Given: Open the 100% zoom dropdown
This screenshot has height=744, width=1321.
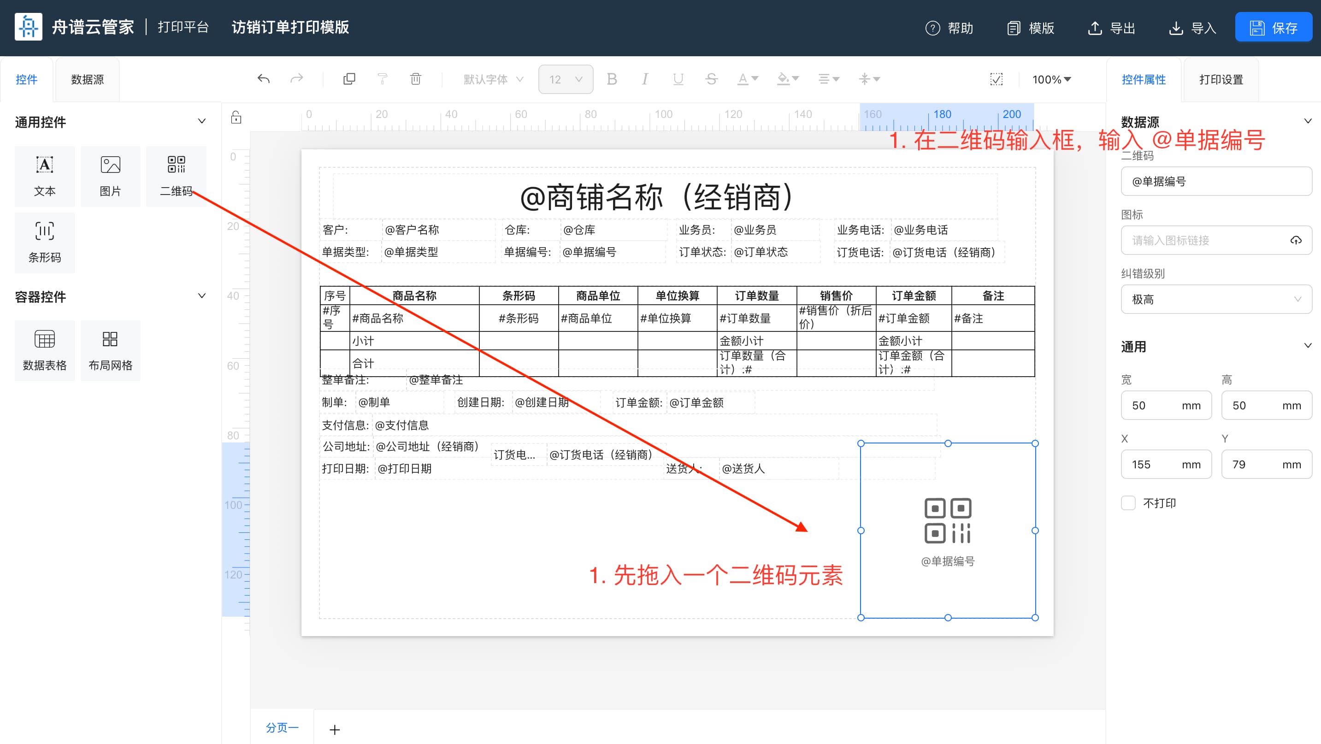Looking at the screenshot, I should [x=1051, y=79].
